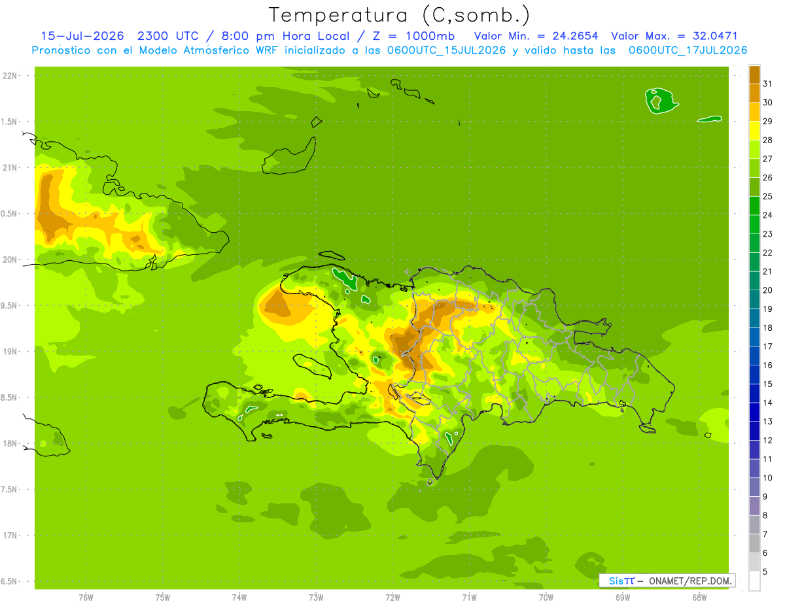Pick the deep blue swatch between 13 and 14
Viewport: 785px width, 606px height.
point(754,412)
